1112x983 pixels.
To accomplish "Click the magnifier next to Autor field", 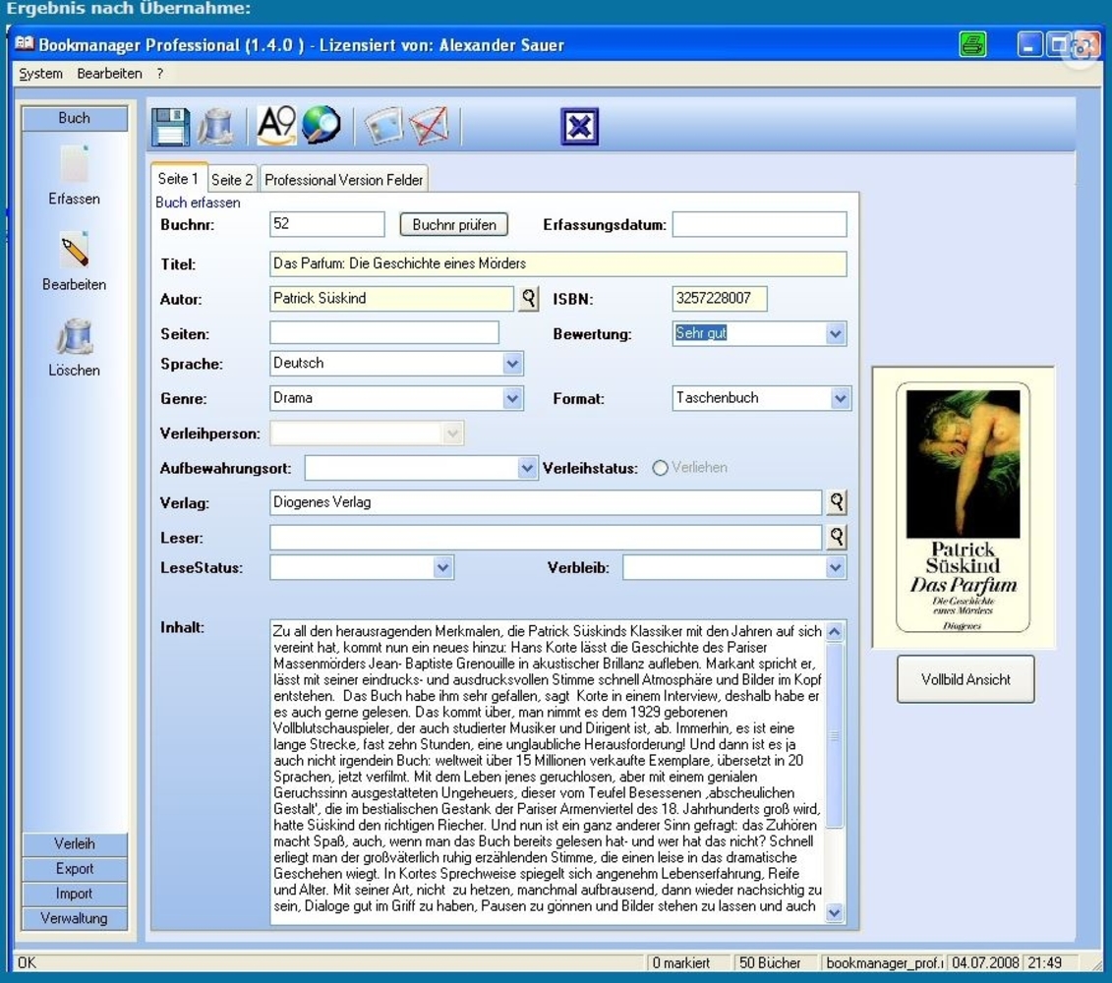I will pyautogui.click(x=529, y=299).
